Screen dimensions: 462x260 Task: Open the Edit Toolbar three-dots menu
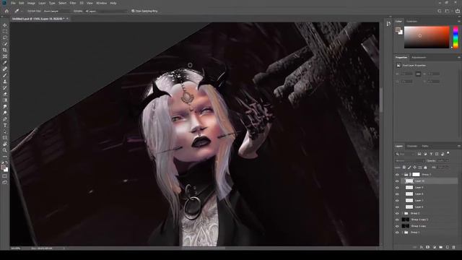point(5,156)
